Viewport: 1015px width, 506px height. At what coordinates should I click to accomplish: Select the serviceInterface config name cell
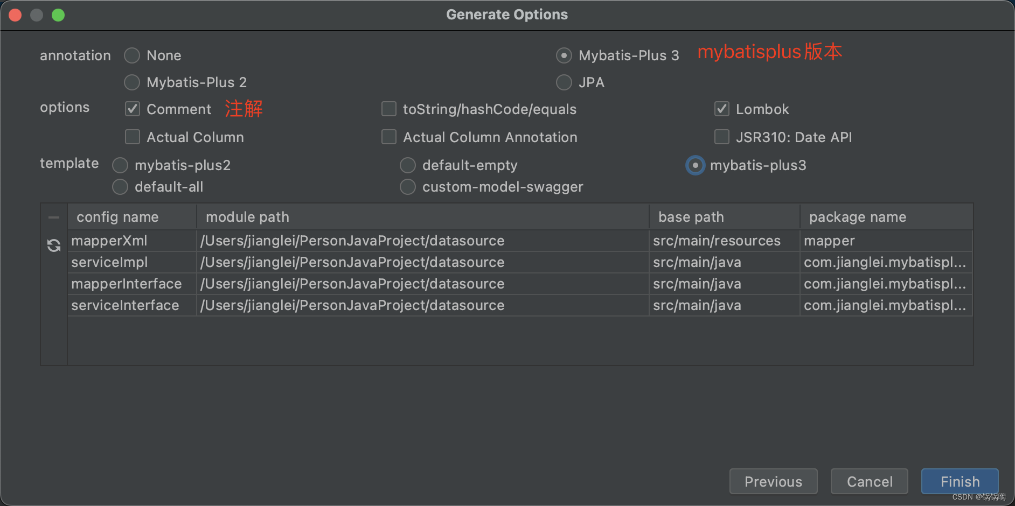pyautogui.click(x=132, y=305)
